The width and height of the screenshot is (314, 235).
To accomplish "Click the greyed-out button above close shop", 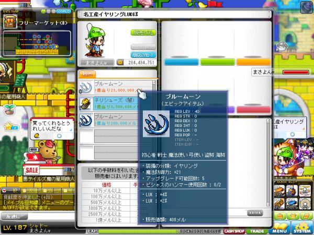I will click(x=143, y=47).
